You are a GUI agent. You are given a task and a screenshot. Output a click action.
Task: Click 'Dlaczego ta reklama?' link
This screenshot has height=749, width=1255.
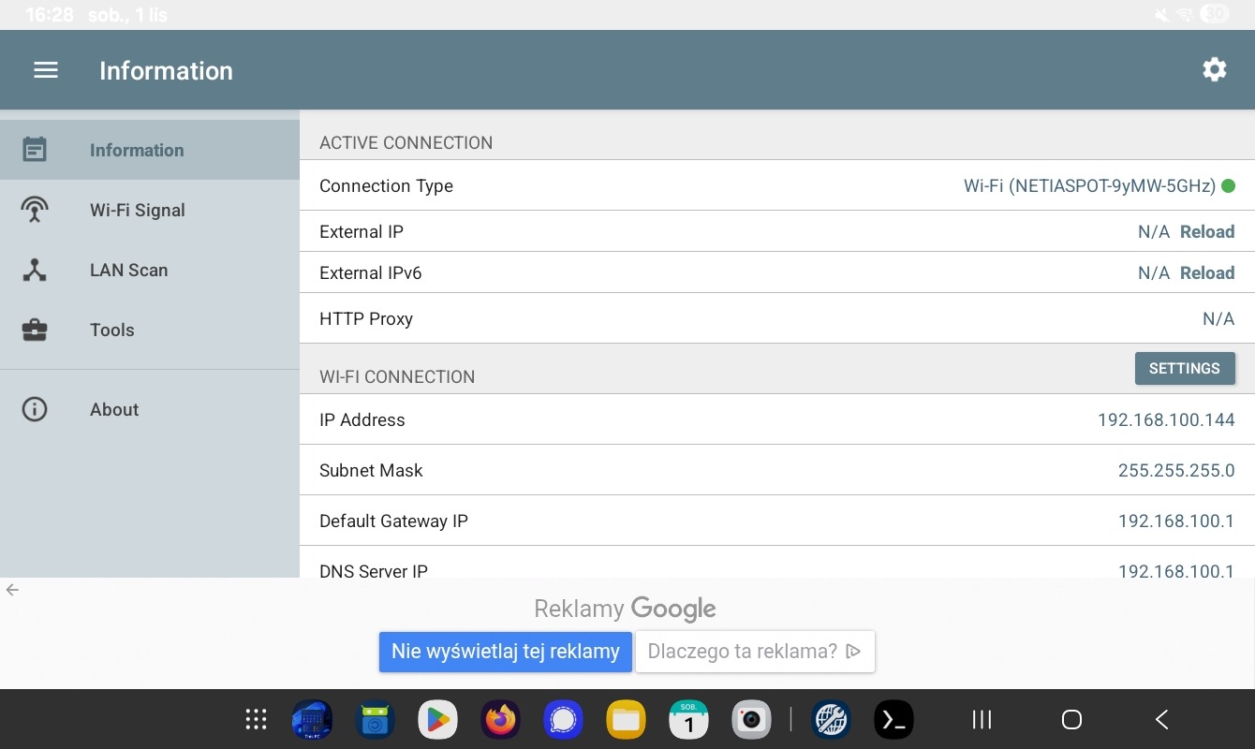point(754,652)
